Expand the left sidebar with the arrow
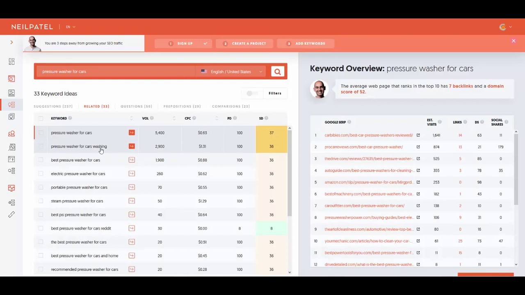 pos(11,42)
